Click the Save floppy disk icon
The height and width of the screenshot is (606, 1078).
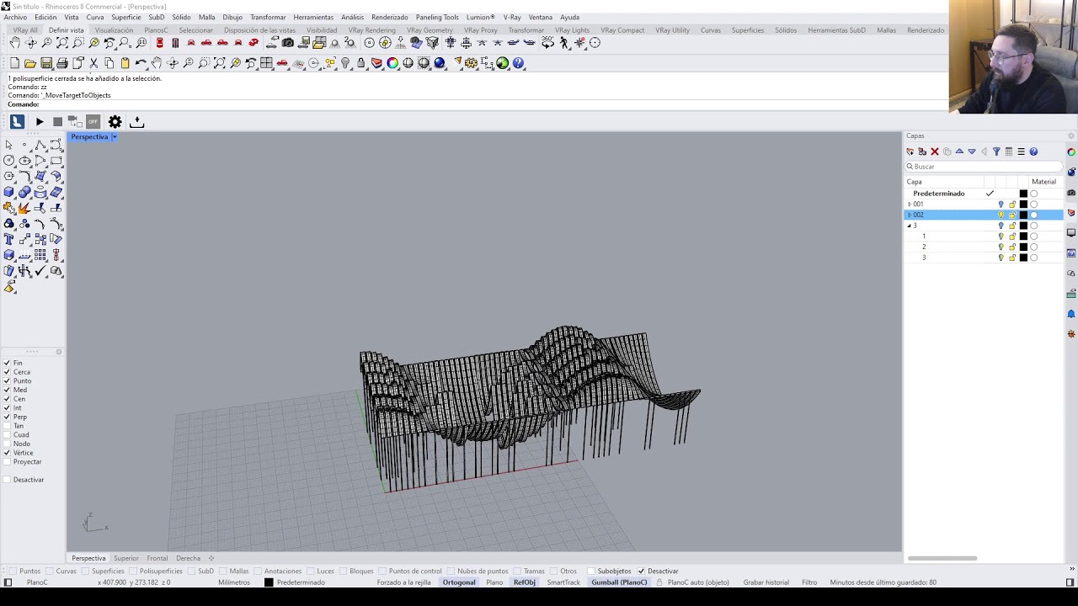coord(46,63)
